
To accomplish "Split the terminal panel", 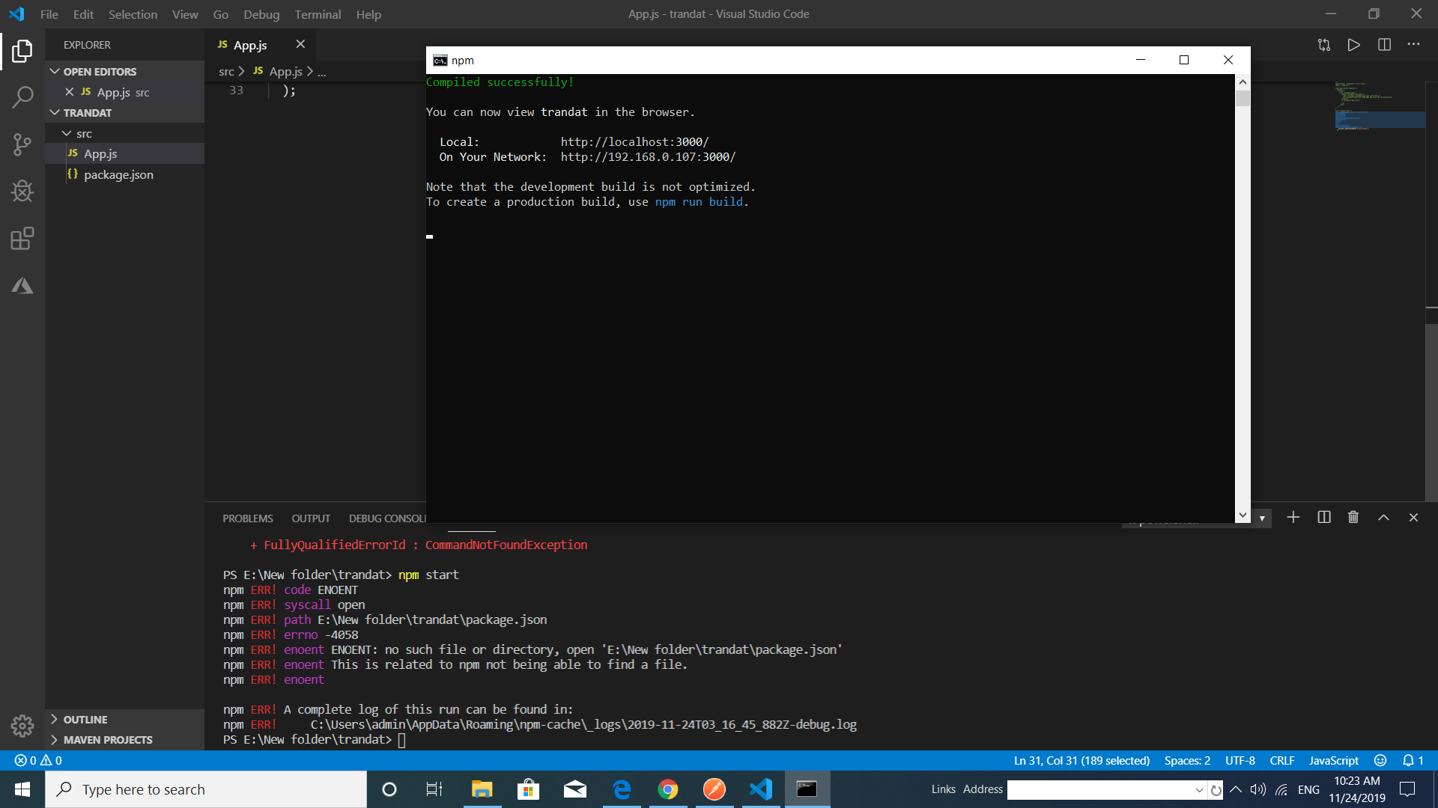I will 1324,518.
